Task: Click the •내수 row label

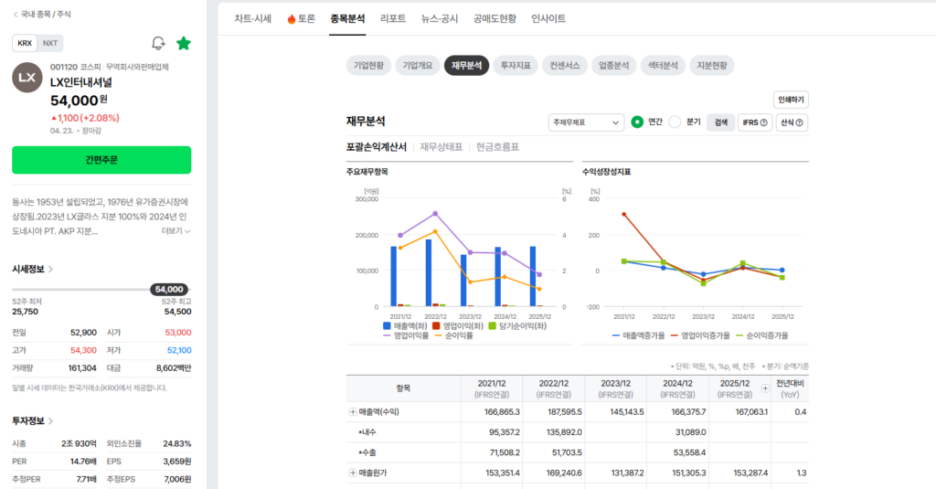Action: [367, 432]
